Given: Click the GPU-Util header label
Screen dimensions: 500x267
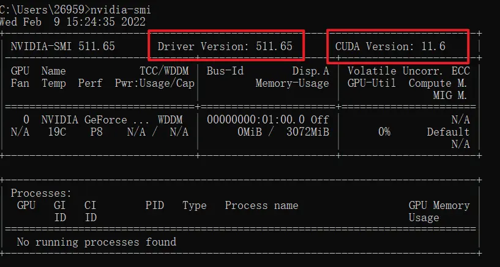Looking at the screenshot, I should tap(372, 83).
